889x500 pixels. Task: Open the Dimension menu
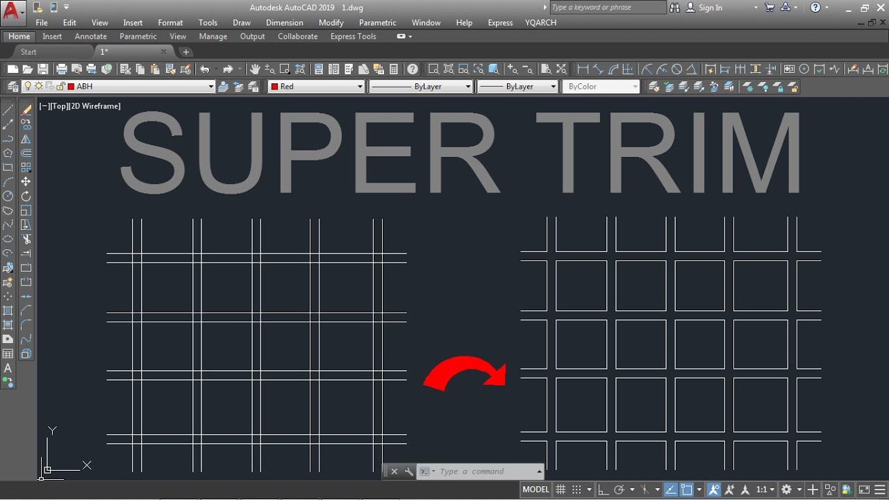[x=284, y=22]
